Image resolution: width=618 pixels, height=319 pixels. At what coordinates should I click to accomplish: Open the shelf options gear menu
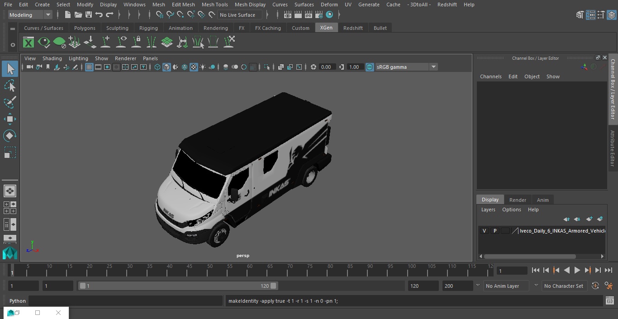click(13, 45)
